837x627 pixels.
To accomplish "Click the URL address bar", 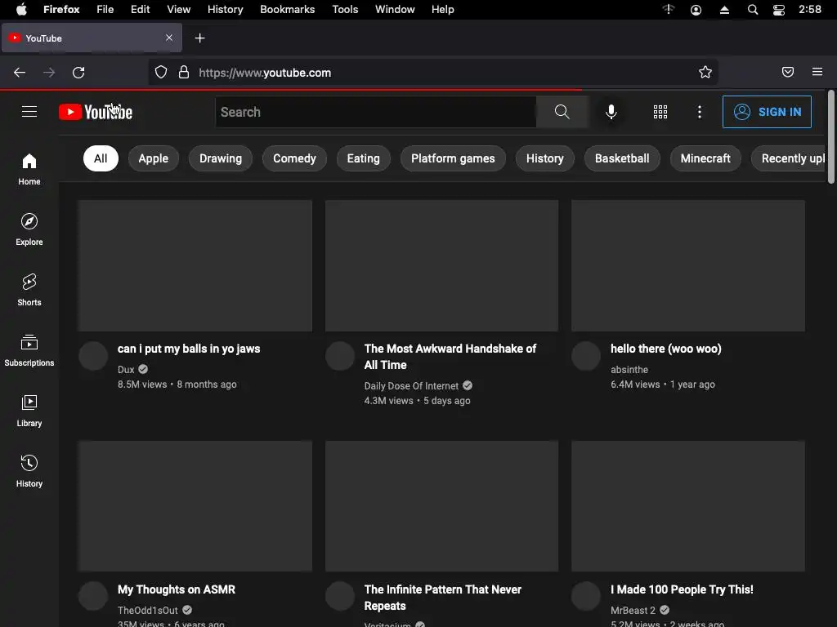I will pyautogui.click(x=432, y=73).
